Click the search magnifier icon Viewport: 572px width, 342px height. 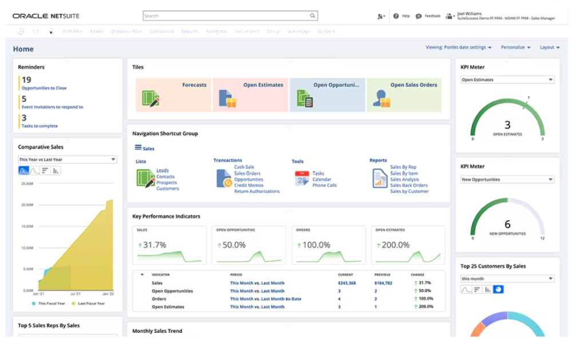311,15
